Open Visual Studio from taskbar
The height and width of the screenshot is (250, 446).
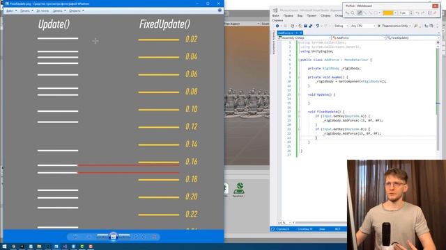65,247
